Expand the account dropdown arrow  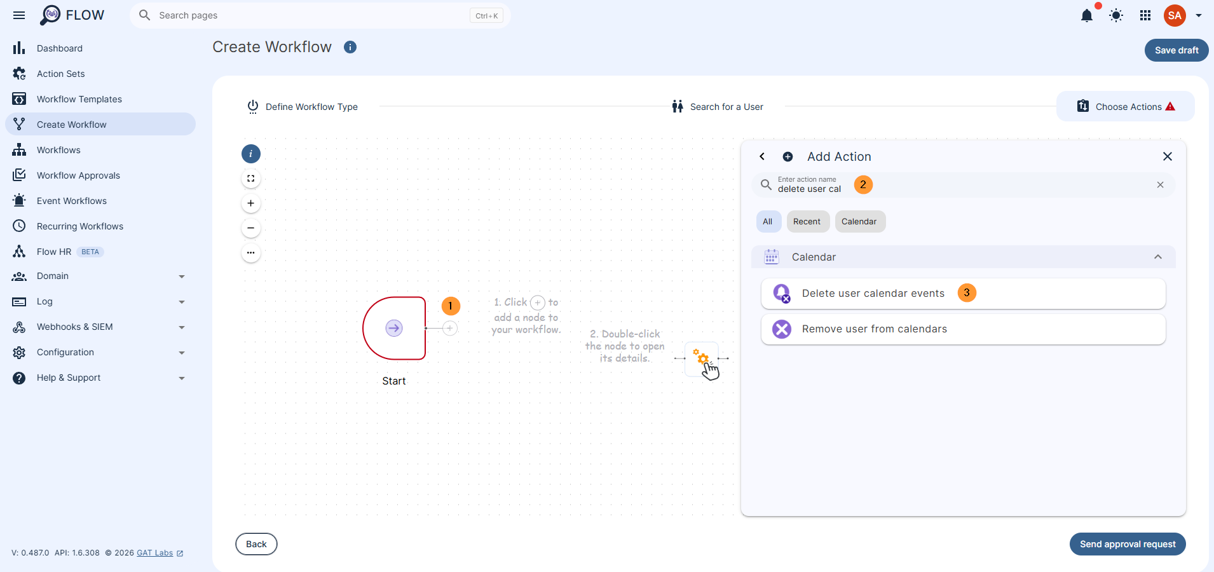point(1199,15)
